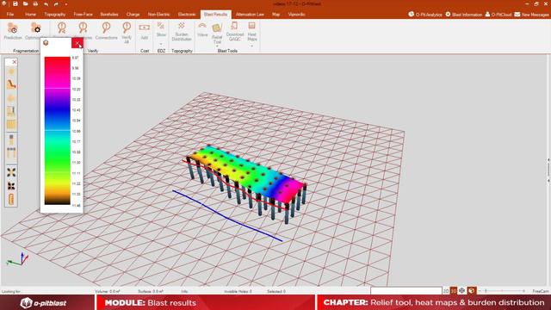This screenshot has width=551, height=310.
Task: Click the orange cube icon in status bar
Action: point(471,291)
